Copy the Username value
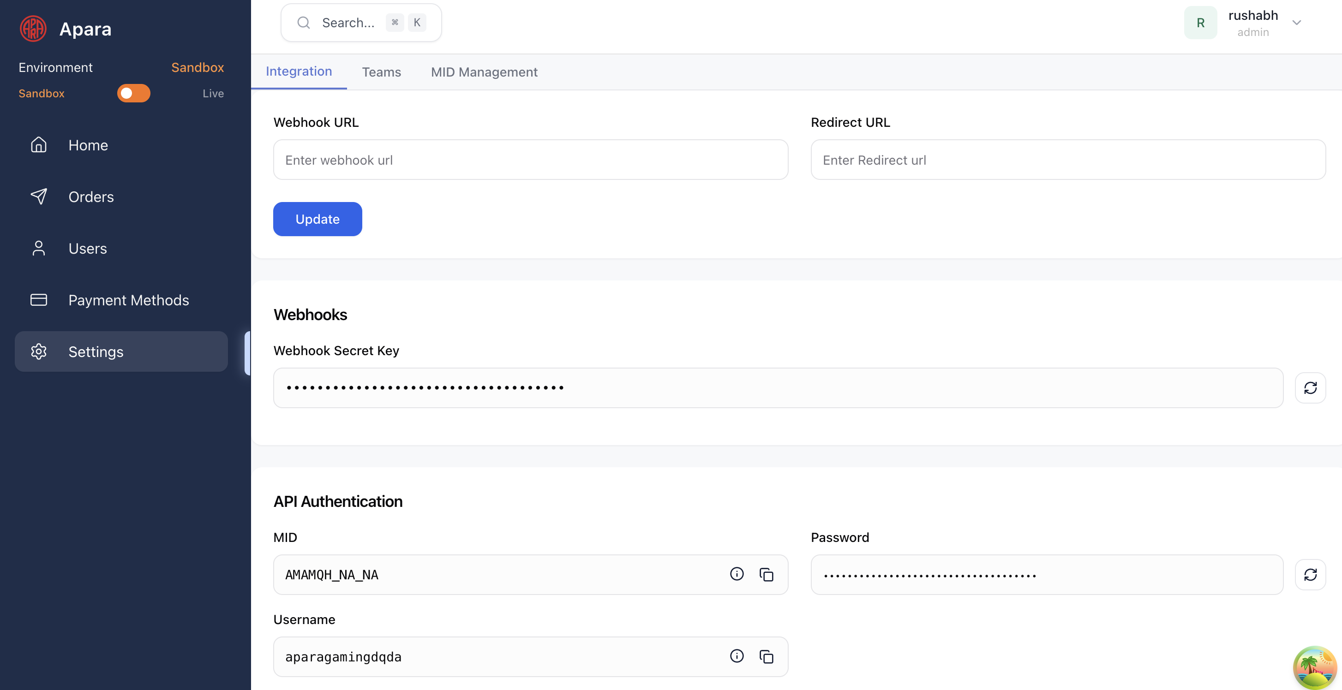 point(767,656)
